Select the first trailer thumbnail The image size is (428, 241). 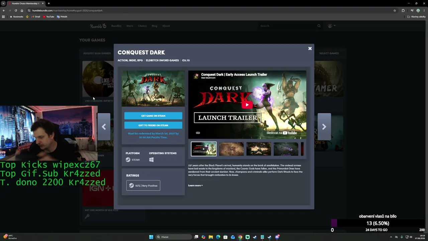coord(204,149)
